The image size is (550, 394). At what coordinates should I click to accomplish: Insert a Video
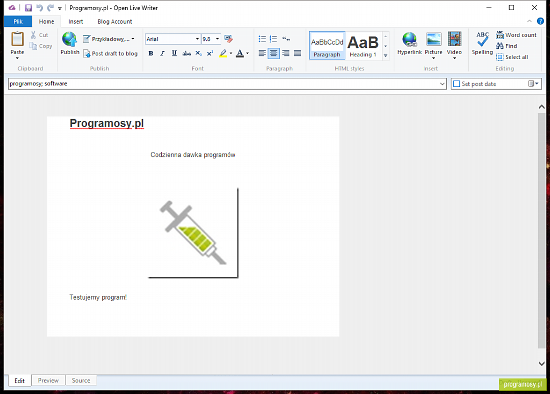(454, 44)
